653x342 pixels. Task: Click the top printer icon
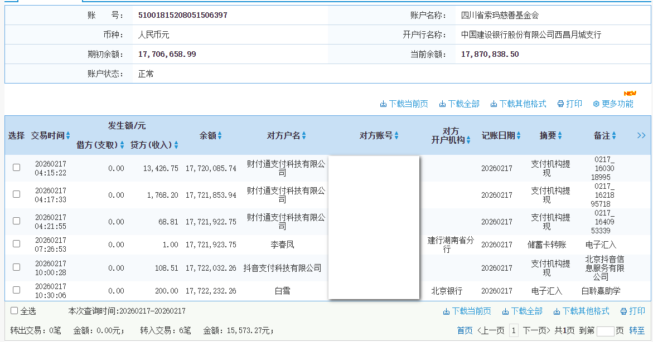(560, 104)
